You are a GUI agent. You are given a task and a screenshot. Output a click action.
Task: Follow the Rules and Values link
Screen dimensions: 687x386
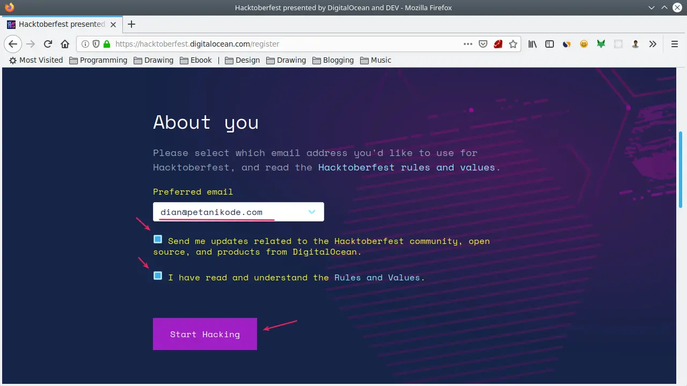point(377,278)
